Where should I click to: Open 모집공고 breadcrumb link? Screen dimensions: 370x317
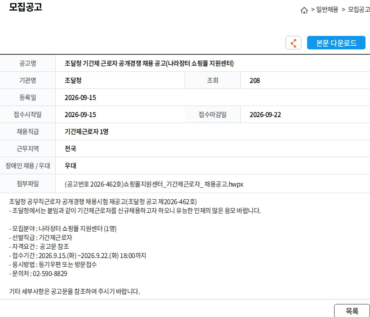tap(359, 10)
